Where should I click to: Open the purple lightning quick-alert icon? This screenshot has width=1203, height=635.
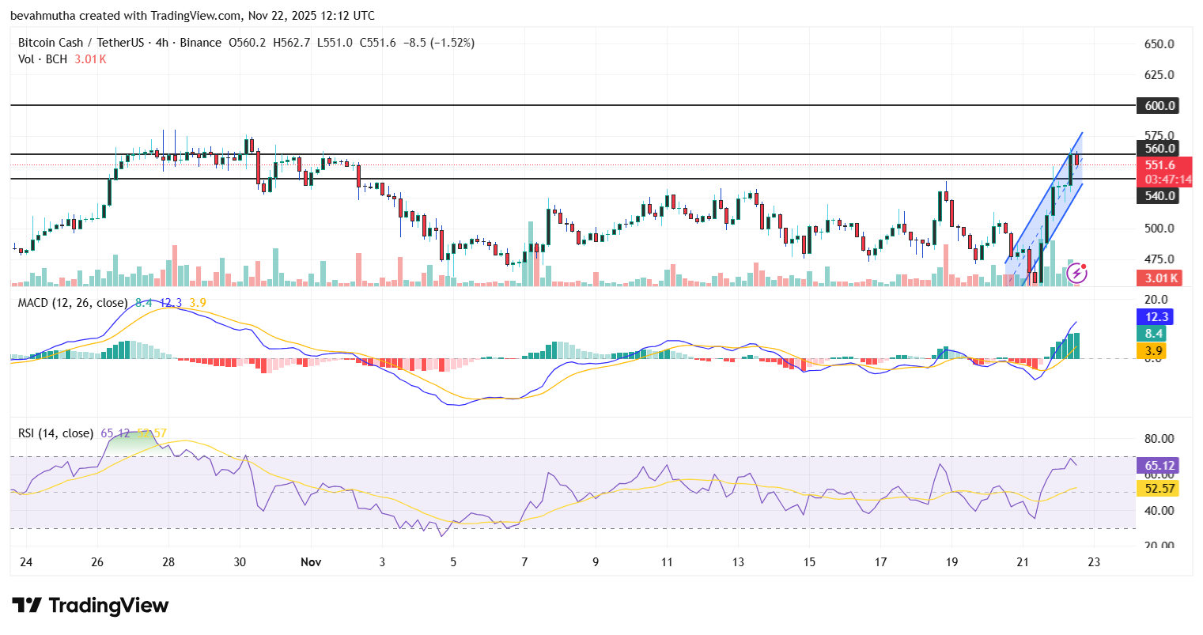[x=1076, y=273]
